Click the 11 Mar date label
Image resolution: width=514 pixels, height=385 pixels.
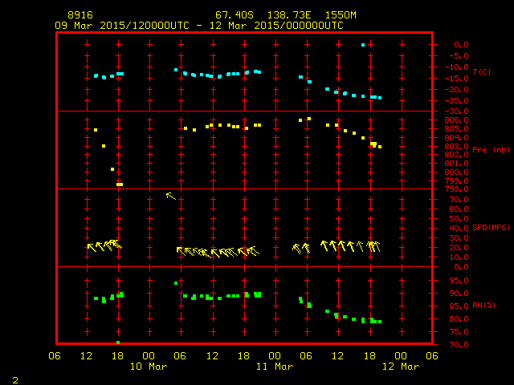(x=275, y=367)
